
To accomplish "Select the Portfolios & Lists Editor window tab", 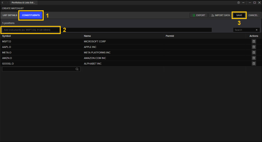I will pyautogui.click(x=24, y=3).
